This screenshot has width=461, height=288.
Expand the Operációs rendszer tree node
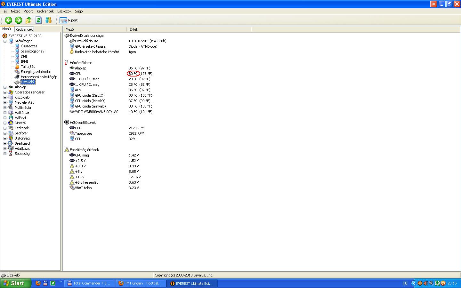(x=5, y=92)
